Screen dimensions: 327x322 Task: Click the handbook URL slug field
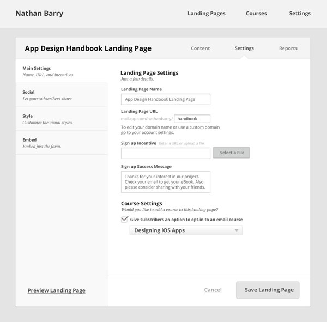(x=192, y=119)
